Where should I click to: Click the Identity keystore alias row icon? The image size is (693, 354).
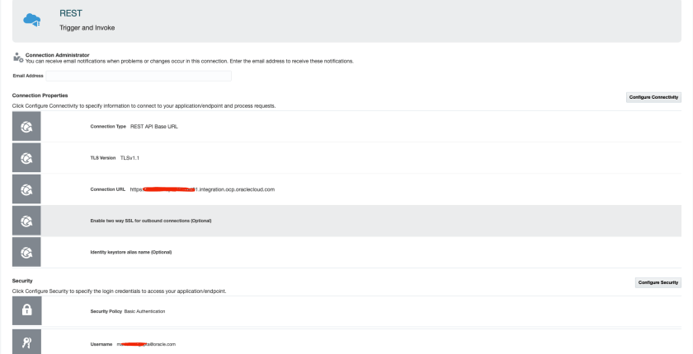coord(26,251)
